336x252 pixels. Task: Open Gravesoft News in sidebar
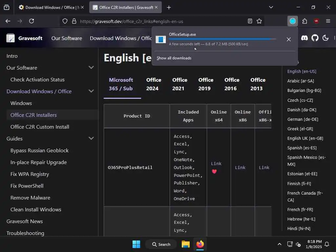pyautogui.click(x=25, y=221)
